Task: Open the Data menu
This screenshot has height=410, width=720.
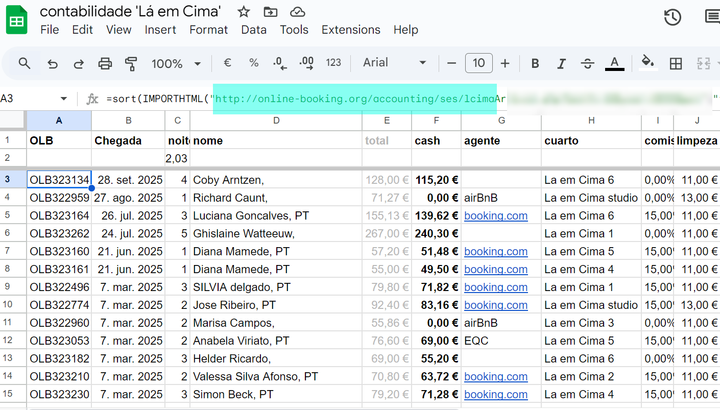Action: (254, 30)
